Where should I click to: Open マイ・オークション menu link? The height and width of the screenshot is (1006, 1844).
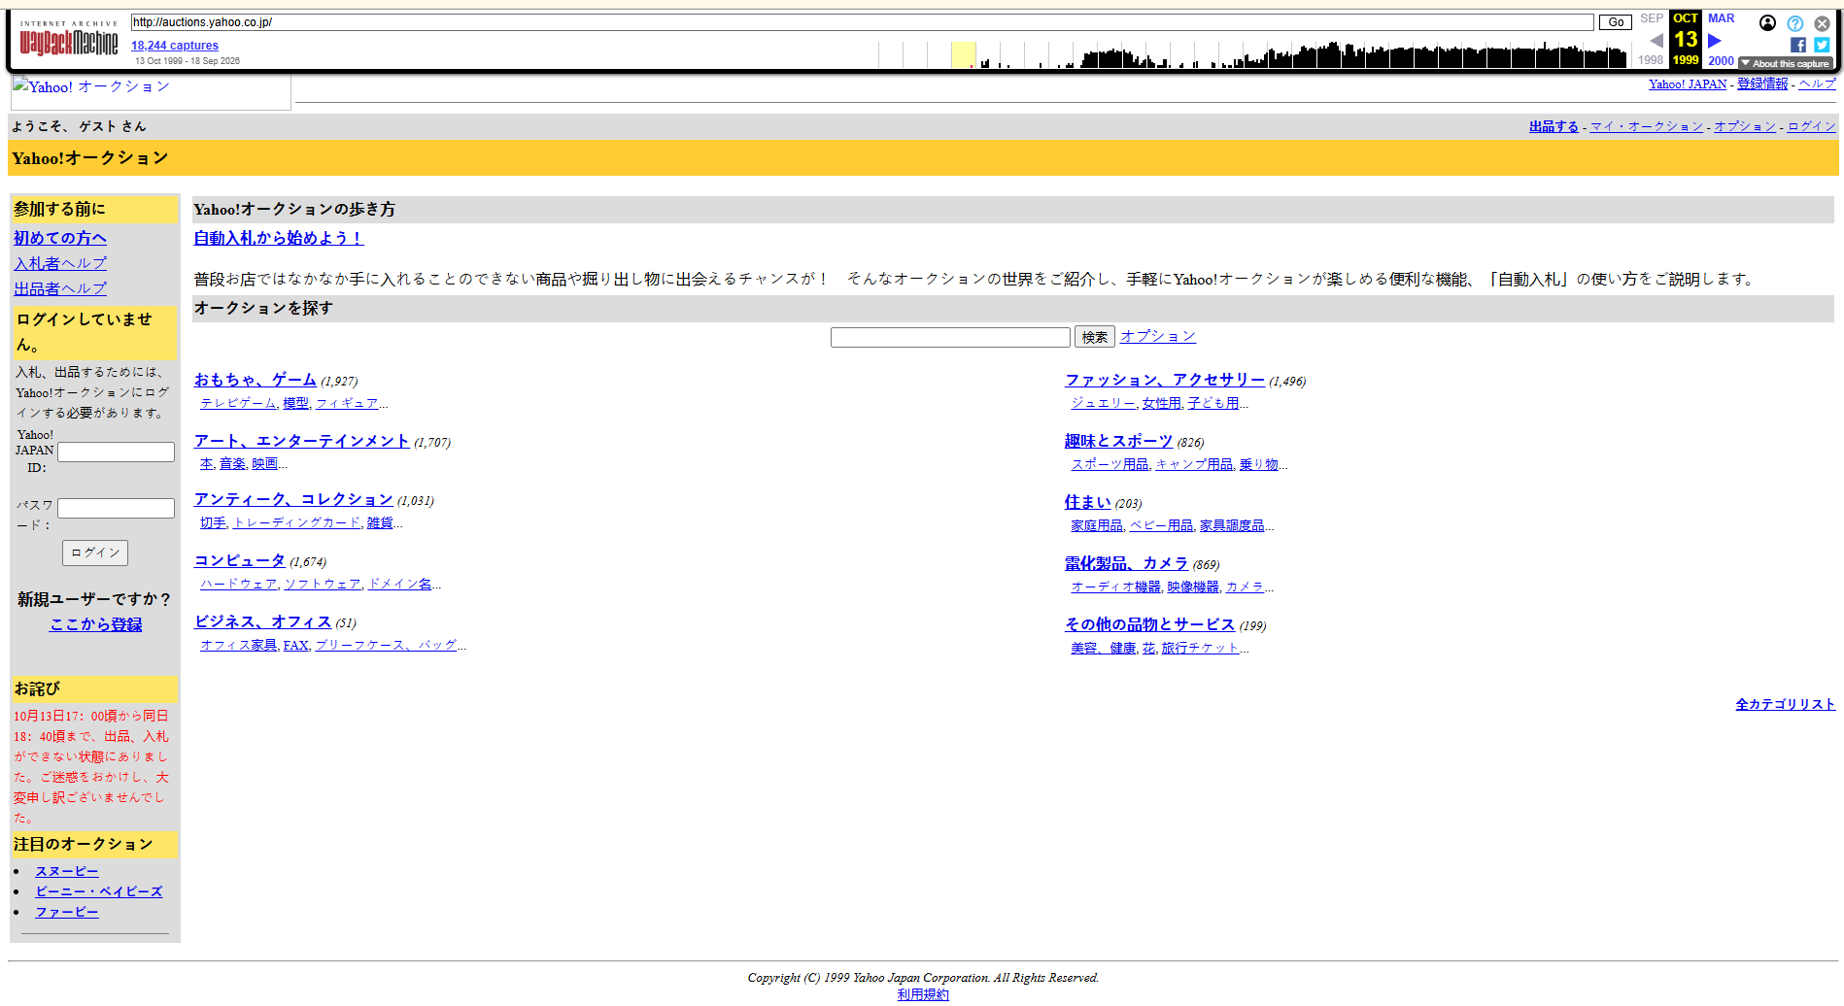pyautogui.click(x=1646, y=126)
